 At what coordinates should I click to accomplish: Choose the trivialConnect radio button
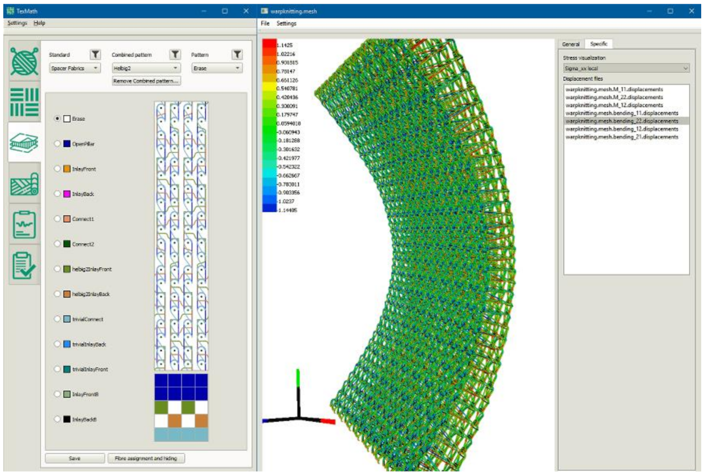click(x=57, y=319)
